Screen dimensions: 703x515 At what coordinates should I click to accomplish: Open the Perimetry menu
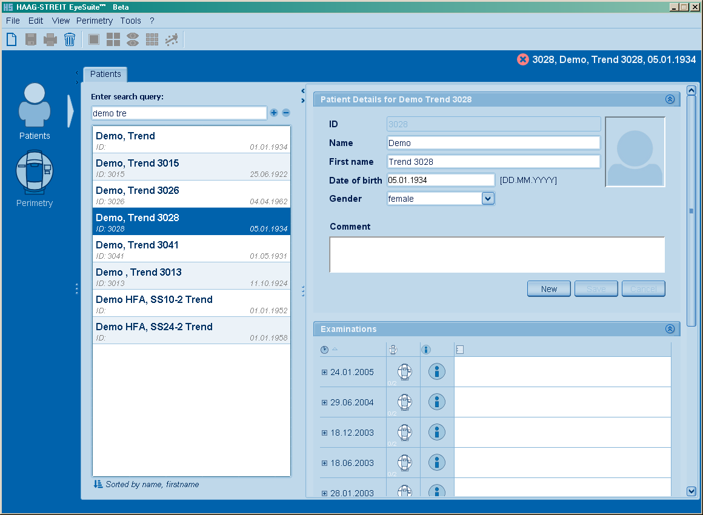tap(95, 21)
